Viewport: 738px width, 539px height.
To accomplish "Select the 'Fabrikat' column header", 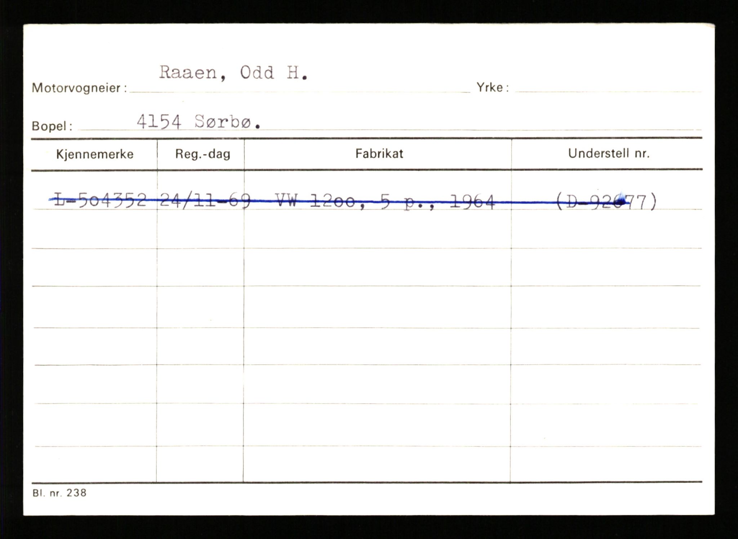I will click(x=379, y=154).
